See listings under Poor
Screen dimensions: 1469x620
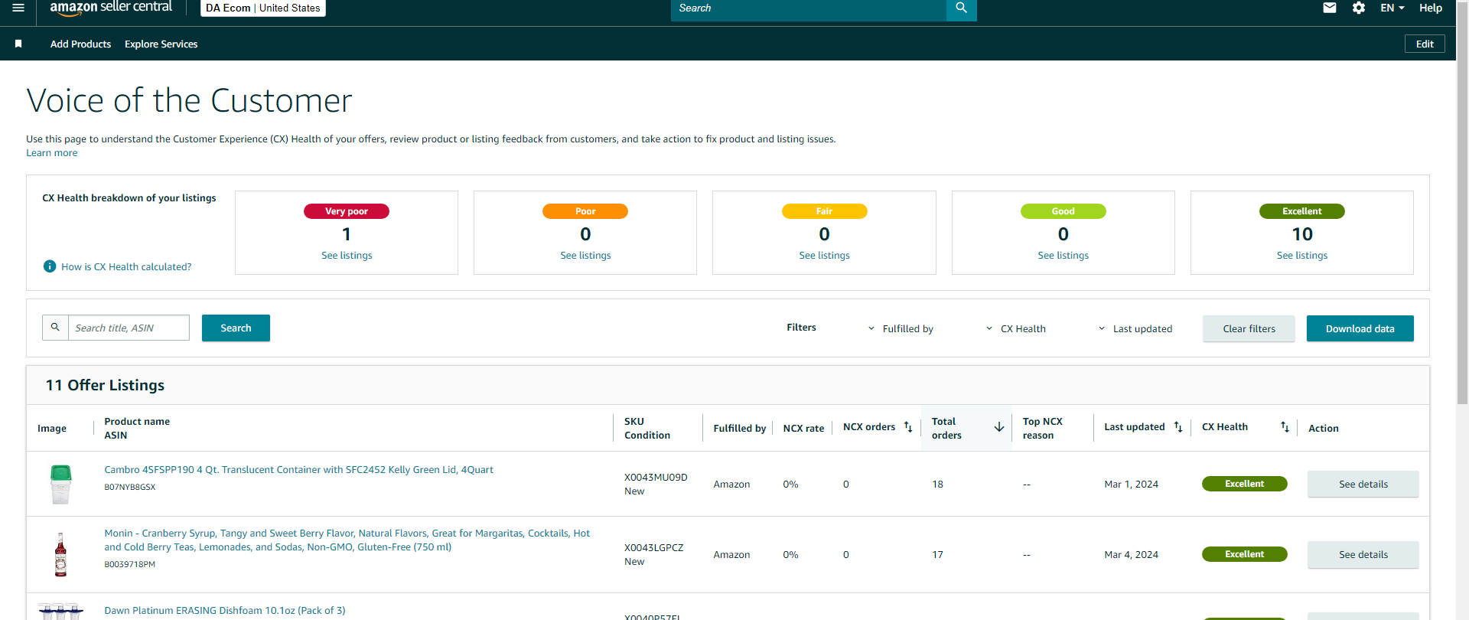(585, 256)
